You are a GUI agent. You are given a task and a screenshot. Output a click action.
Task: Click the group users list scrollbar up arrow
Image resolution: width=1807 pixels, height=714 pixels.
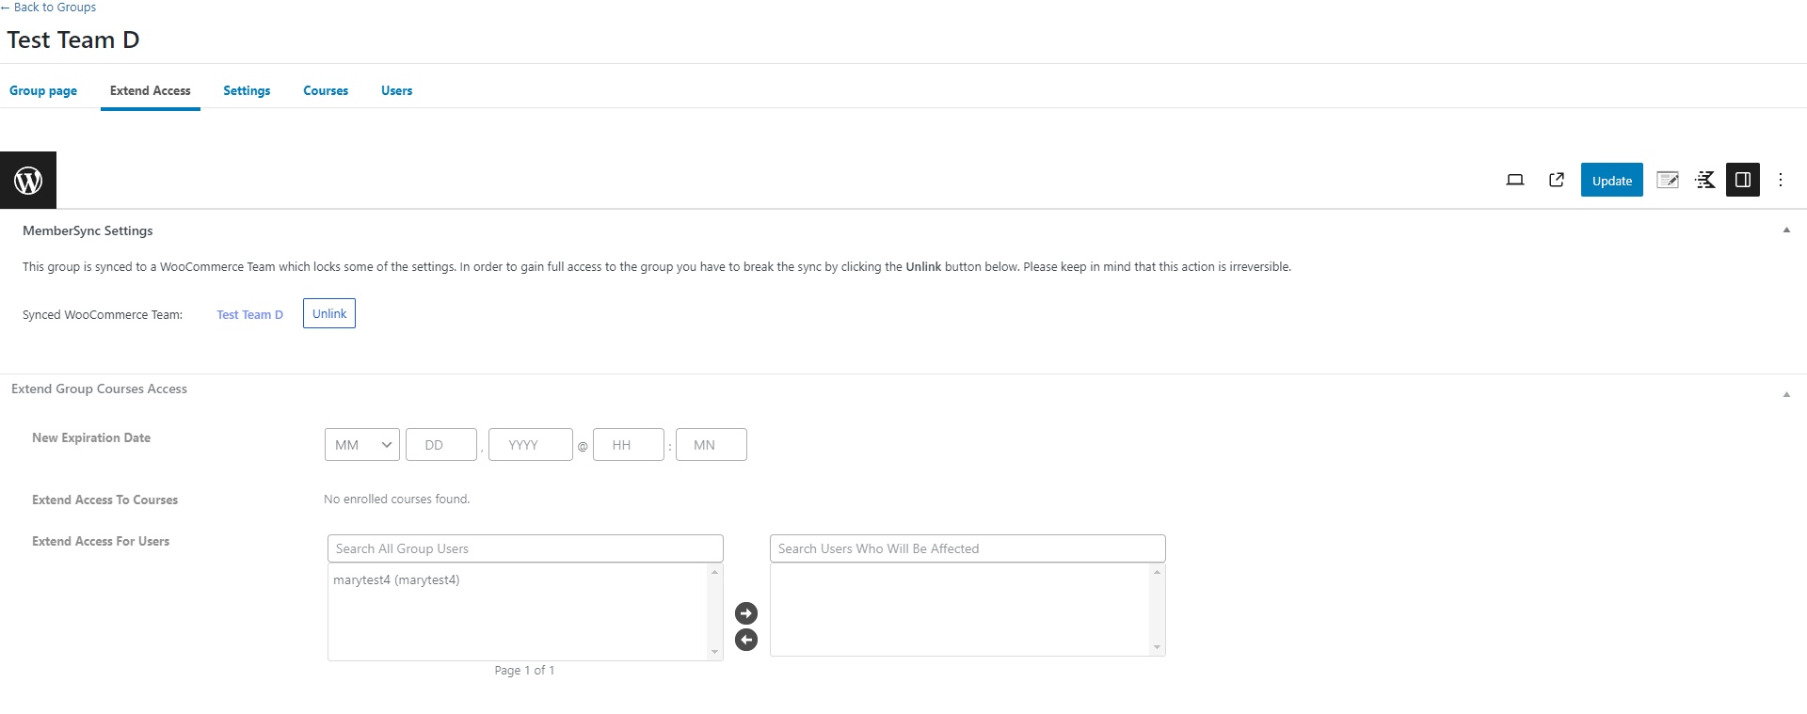[714, 572]
